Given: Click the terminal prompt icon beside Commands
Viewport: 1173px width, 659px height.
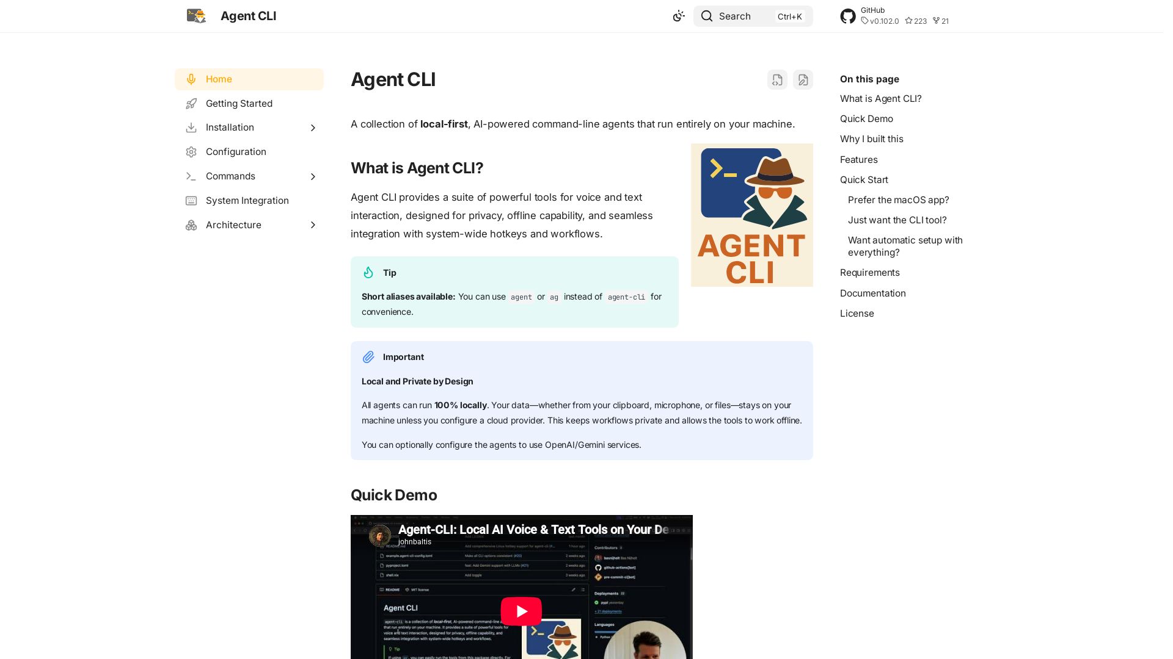Looking at the screenshot, I should [x=191, y=176].
